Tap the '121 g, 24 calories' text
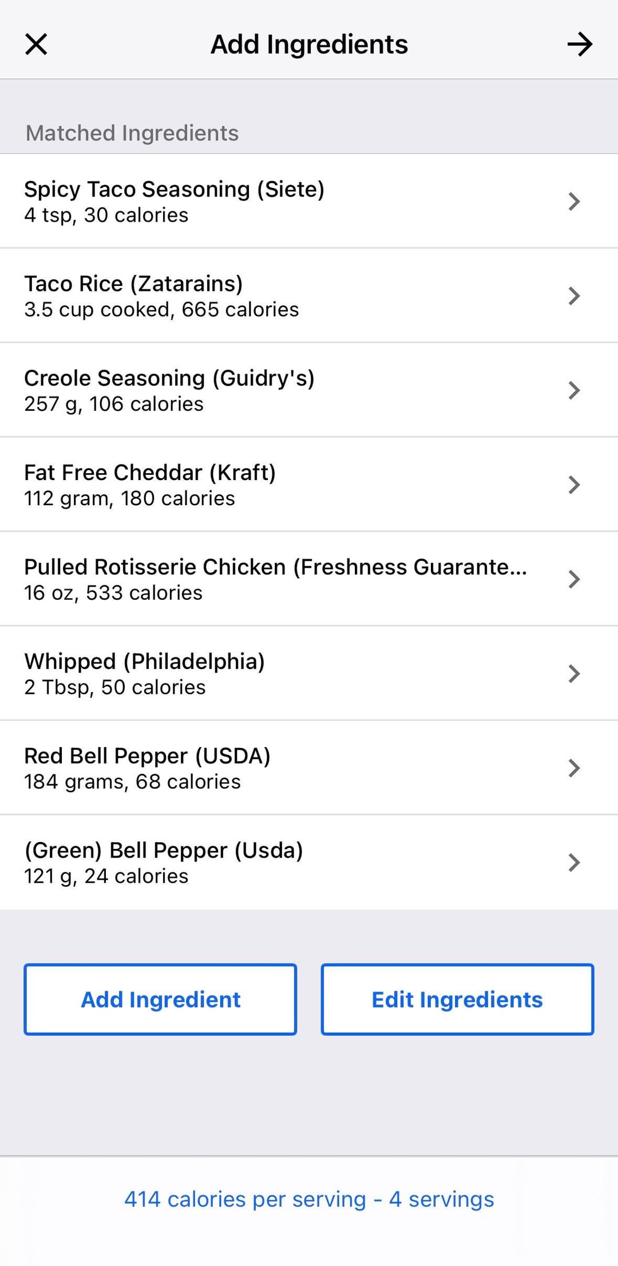 (106, 876)
